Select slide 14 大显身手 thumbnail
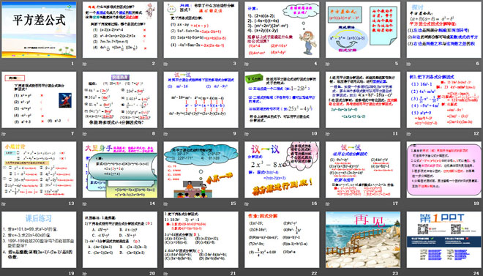483x276 pixels. click(120, 169)
